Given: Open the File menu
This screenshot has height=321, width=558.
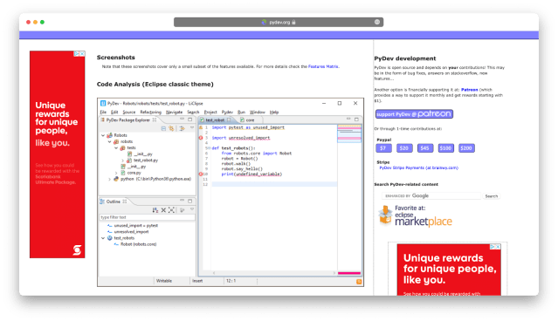Looking at the screenshot, I should pyautogui.click(x=103, y=112).
